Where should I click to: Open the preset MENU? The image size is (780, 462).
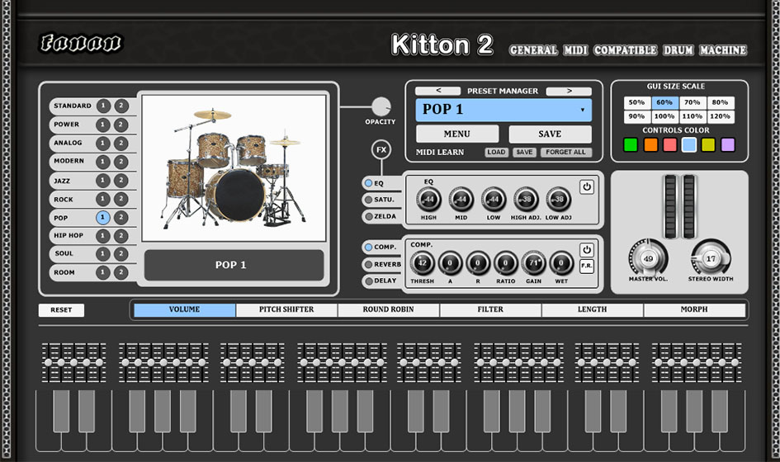point(456,134)
